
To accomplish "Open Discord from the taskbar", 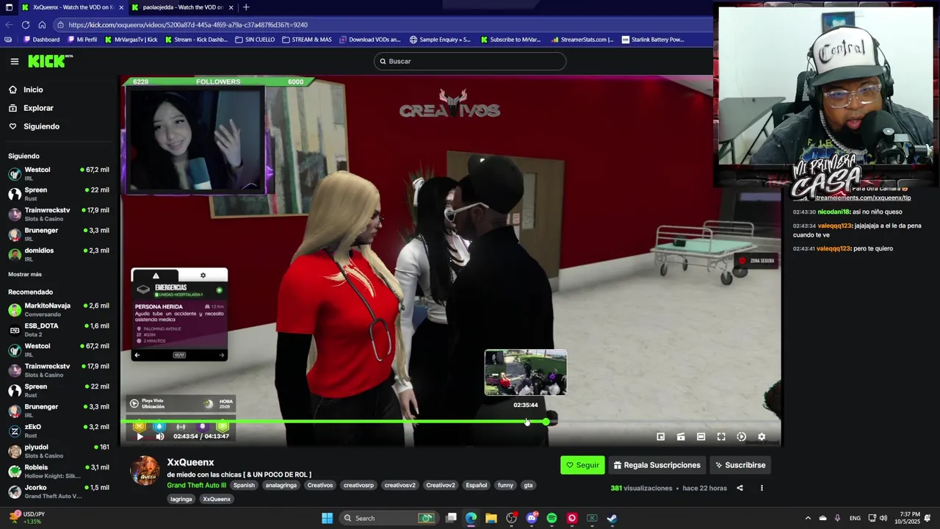I will [532, 518].
